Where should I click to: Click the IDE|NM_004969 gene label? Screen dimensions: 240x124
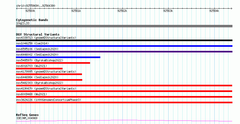point(27,118)
